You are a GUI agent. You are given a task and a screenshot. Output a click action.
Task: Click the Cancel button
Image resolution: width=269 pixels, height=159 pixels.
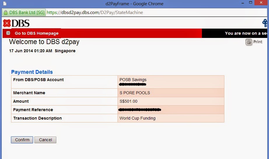tap(45, 140)
